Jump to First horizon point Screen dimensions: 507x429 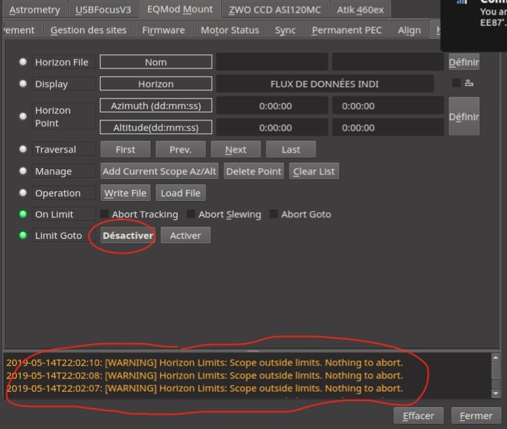pyautogui.click(x=126, y=149)
